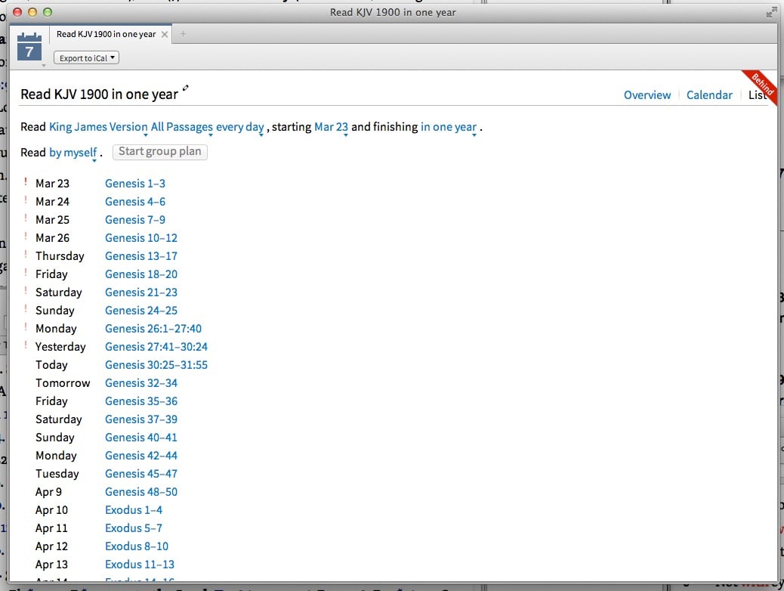
Task: Open Genesis 4–6 reading
Action: (135, 202)
